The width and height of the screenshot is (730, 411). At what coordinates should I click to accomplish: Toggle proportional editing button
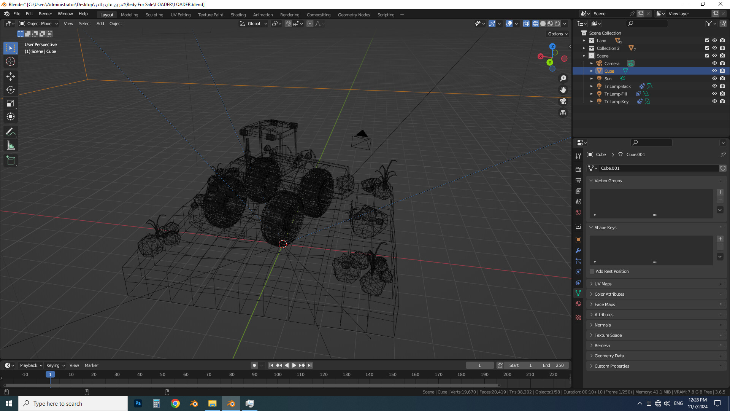point(310,24)
